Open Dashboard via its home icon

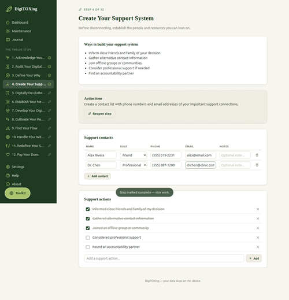tap(8, 23)
